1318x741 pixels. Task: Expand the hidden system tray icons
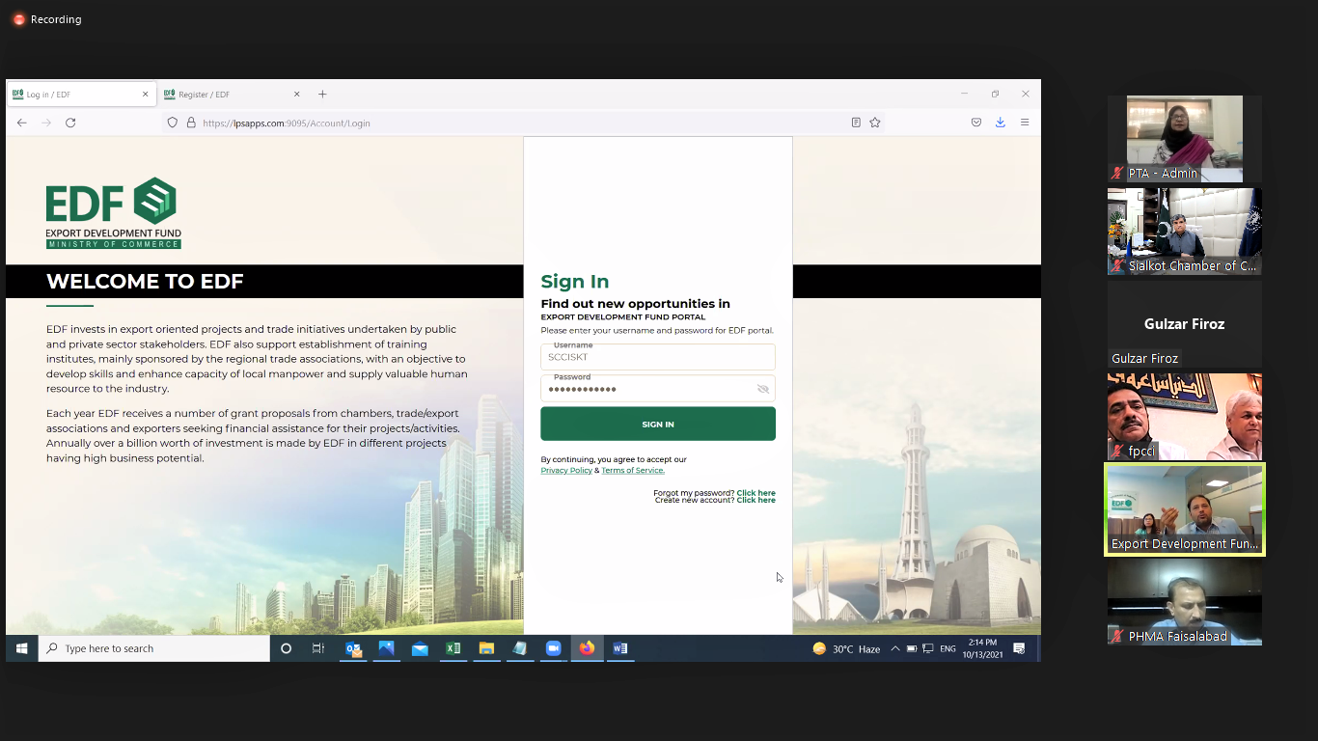[x=894, y=648]
